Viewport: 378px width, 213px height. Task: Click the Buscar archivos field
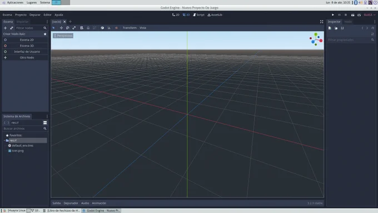pos(25,128)
